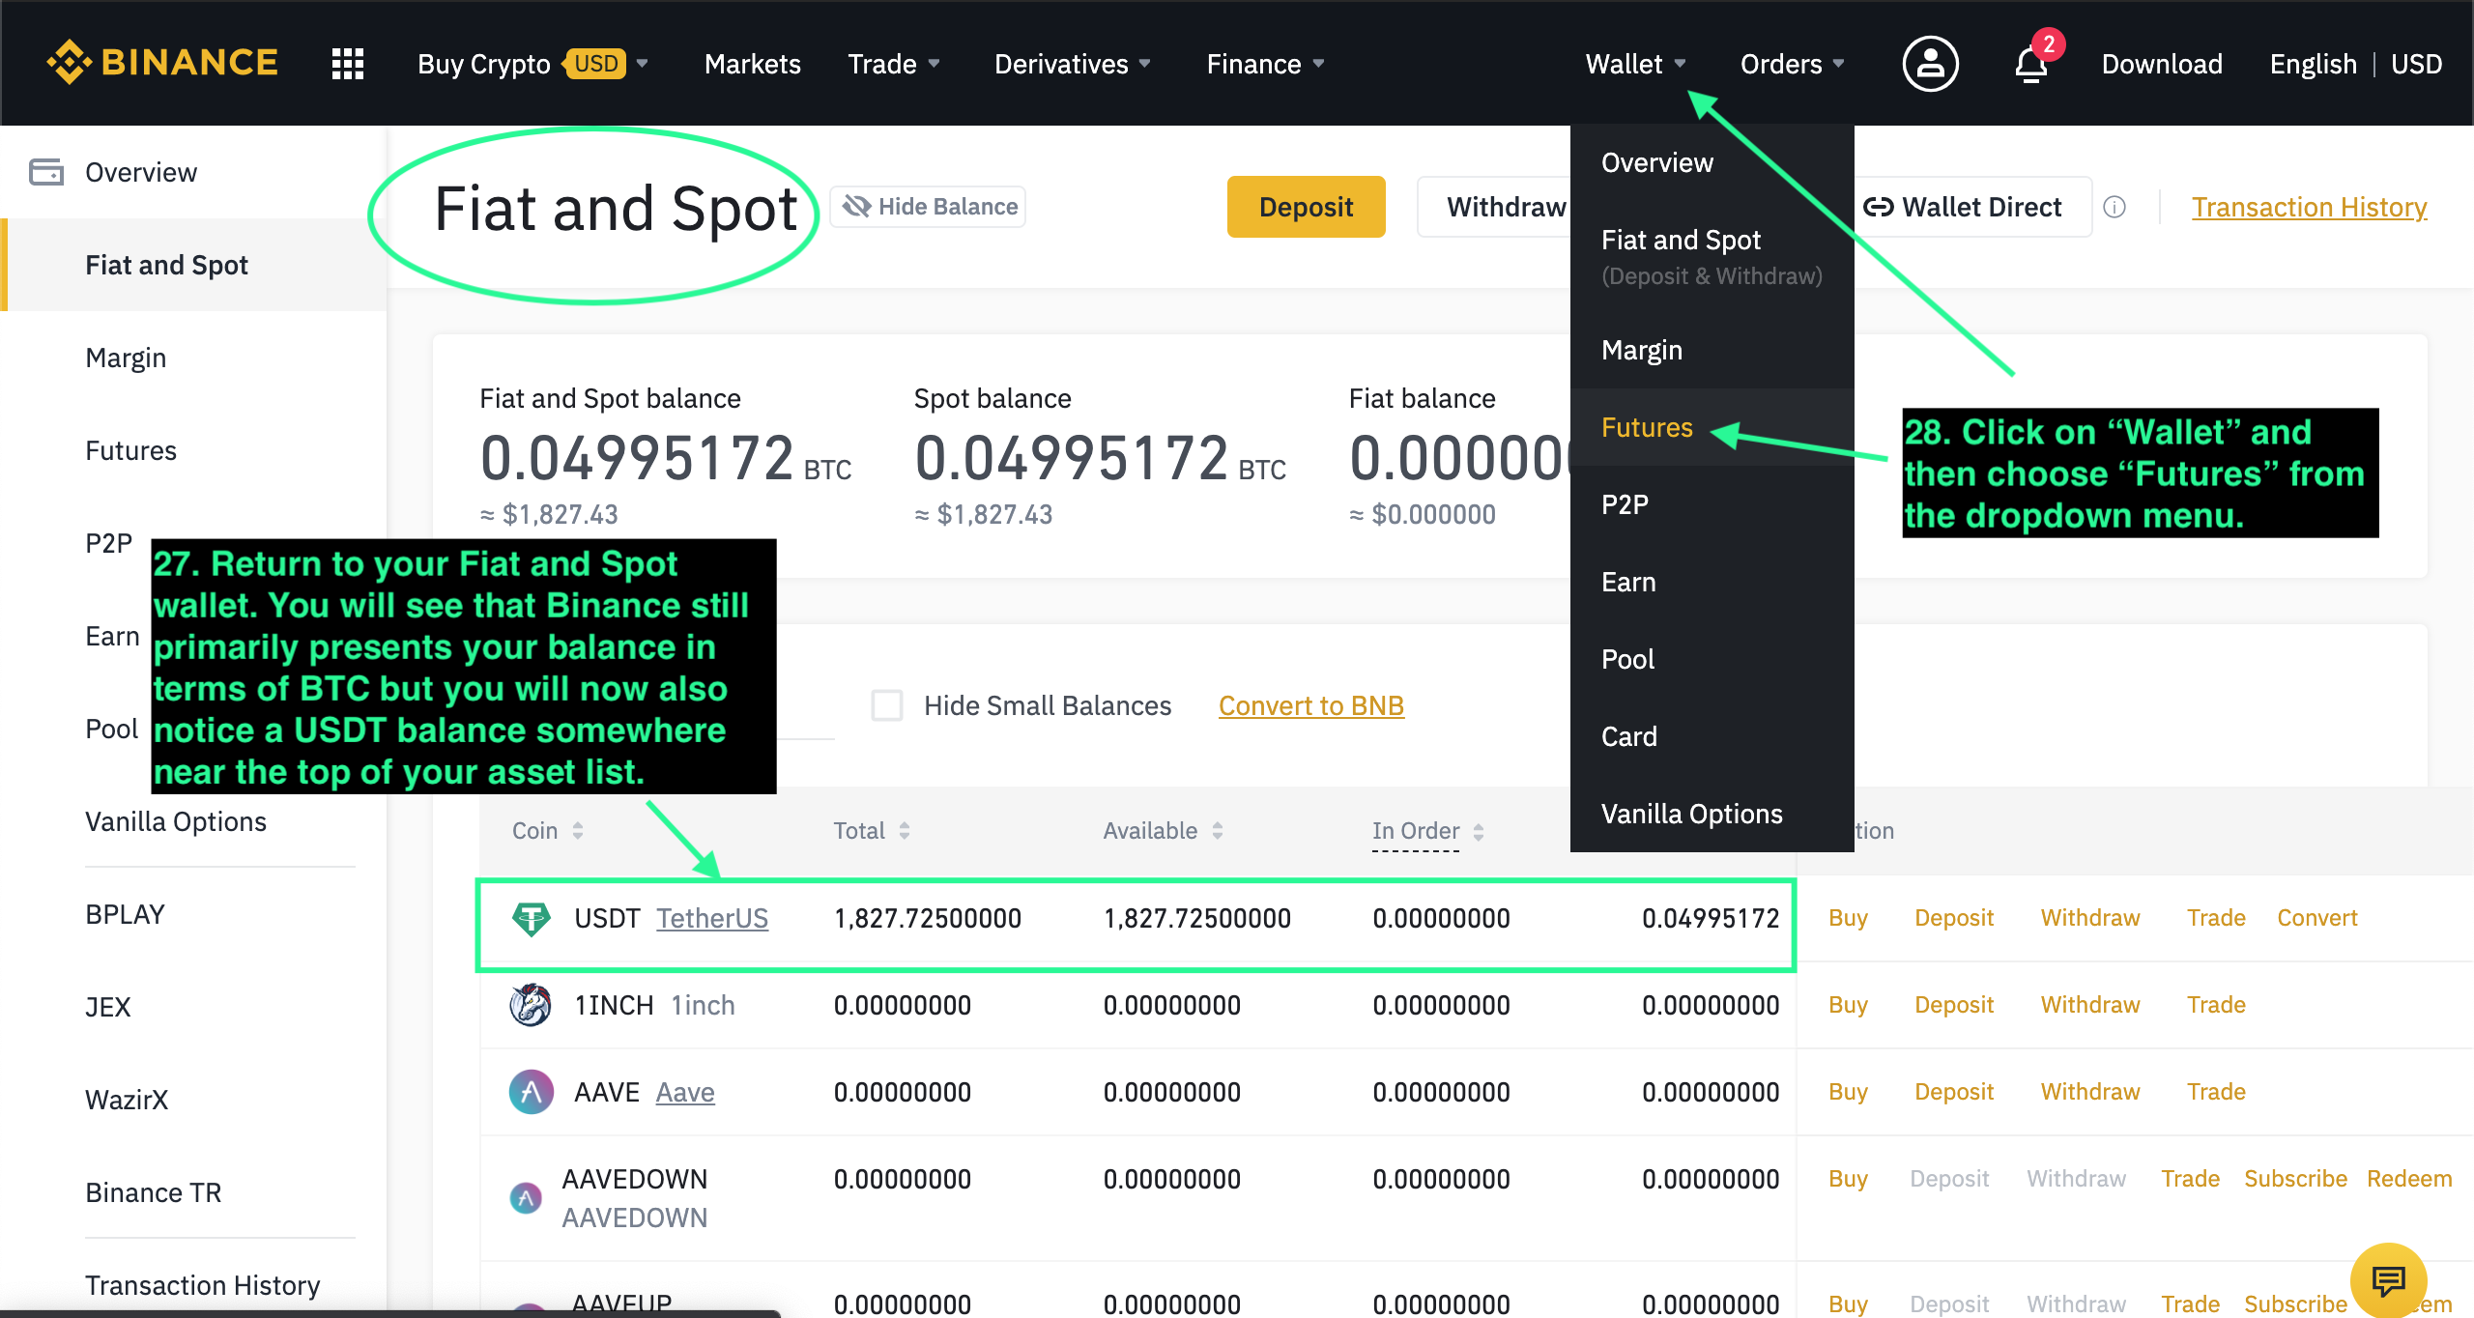
Task: Click the USDT Tether coin icon
Action: coord(531,918)
